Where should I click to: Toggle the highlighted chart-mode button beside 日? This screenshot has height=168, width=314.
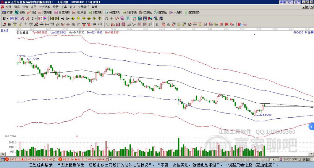point(12,18)
